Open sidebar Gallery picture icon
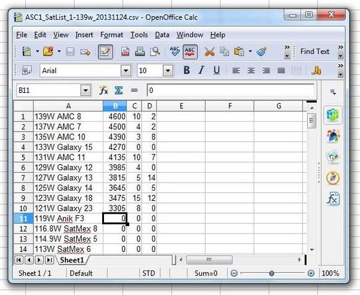The width and height of the screenshot is (360, 295). pyautogui.click(x=333, y=157)
